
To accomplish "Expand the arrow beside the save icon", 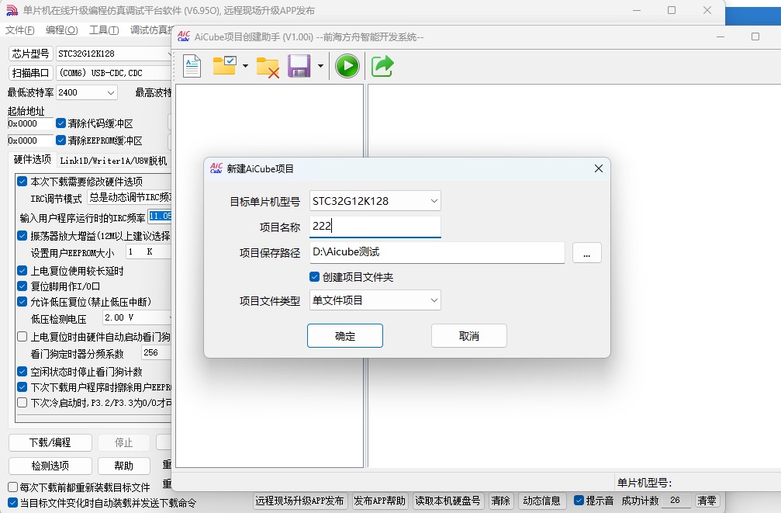I will click(320, 66).
